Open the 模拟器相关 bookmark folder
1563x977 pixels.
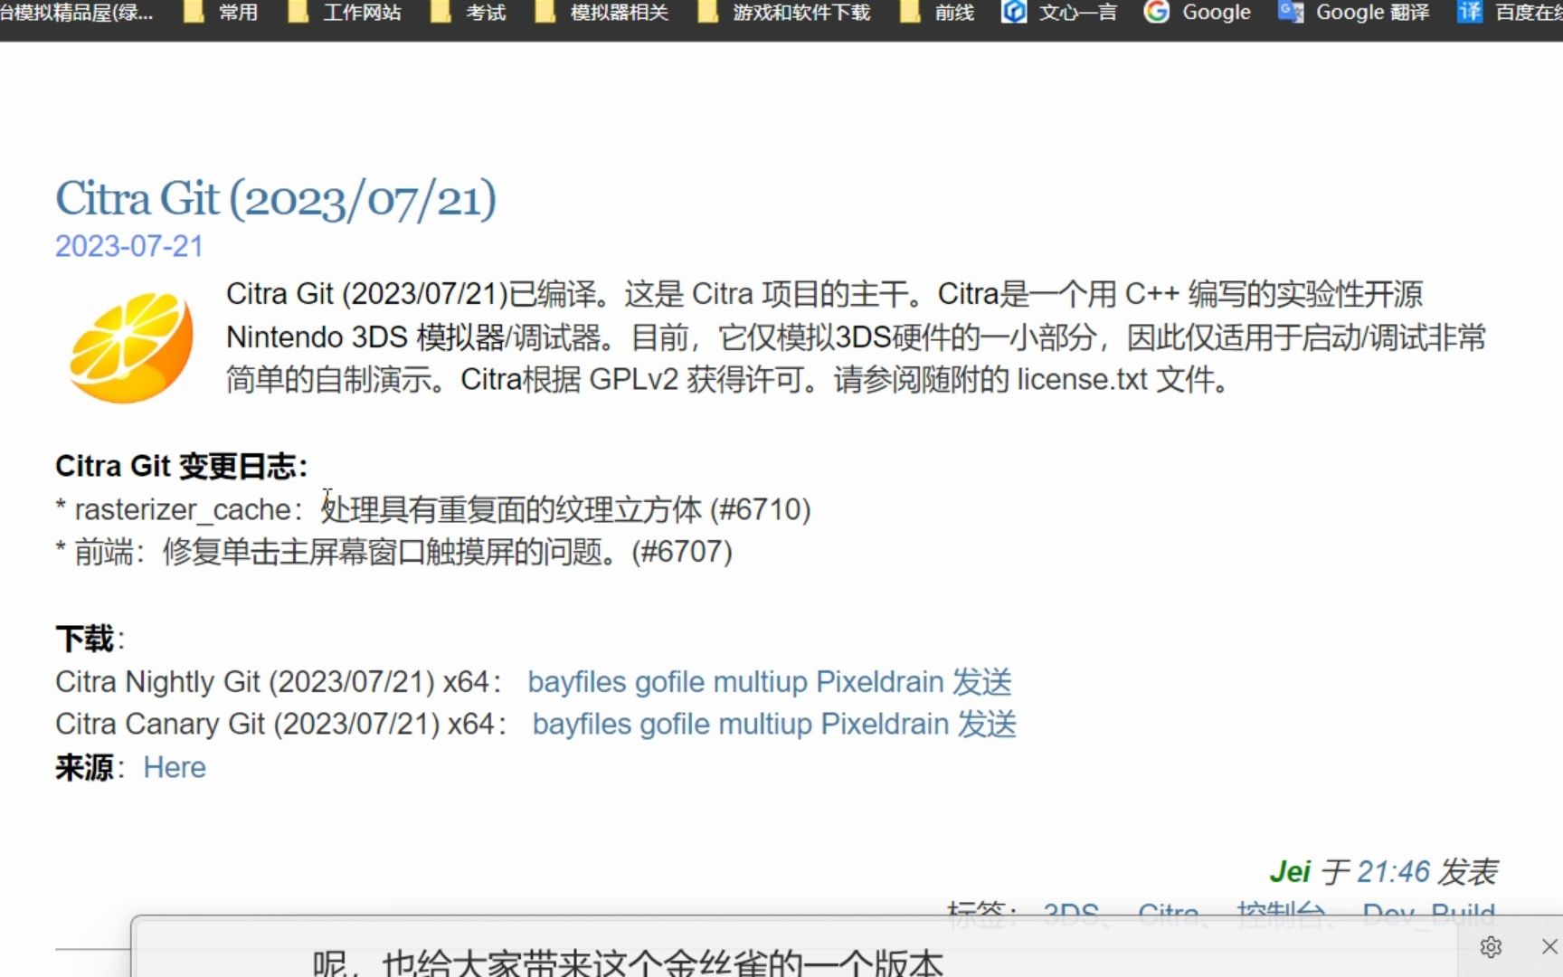click(602, 13)
